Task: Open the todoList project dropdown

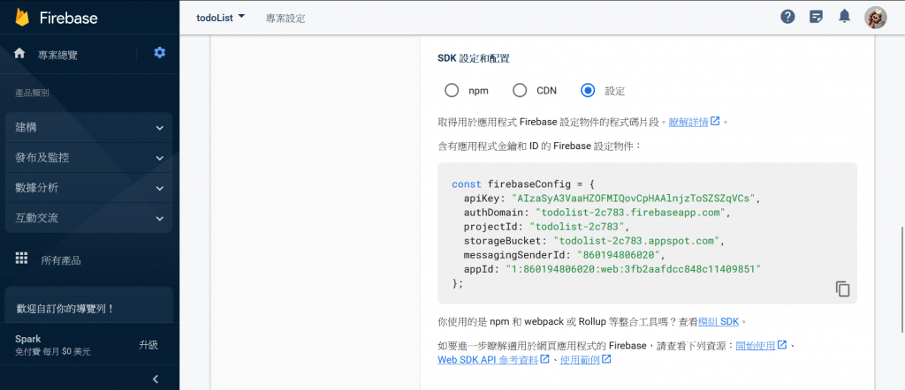Action: (x=221, y=18)
